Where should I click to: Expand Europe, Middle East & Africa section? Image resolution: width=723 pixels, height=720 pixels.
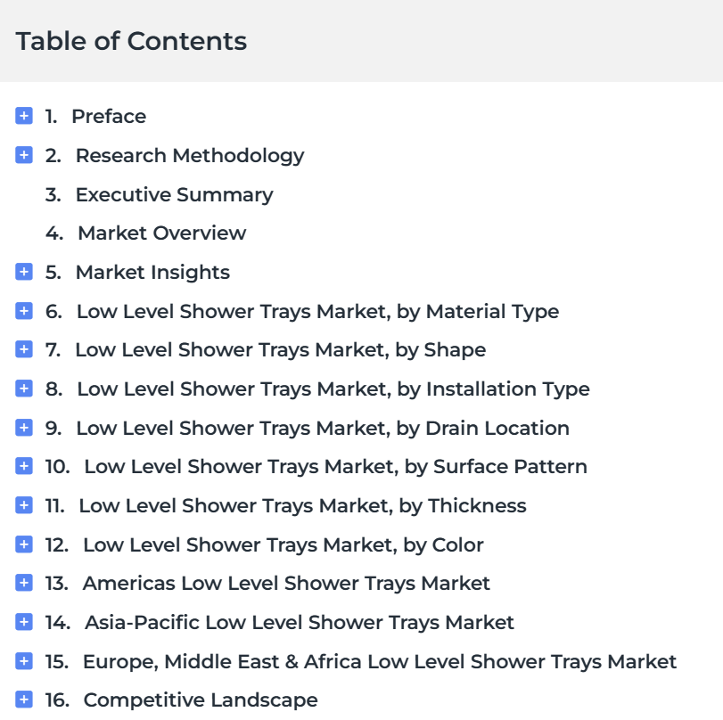[24, 660]
